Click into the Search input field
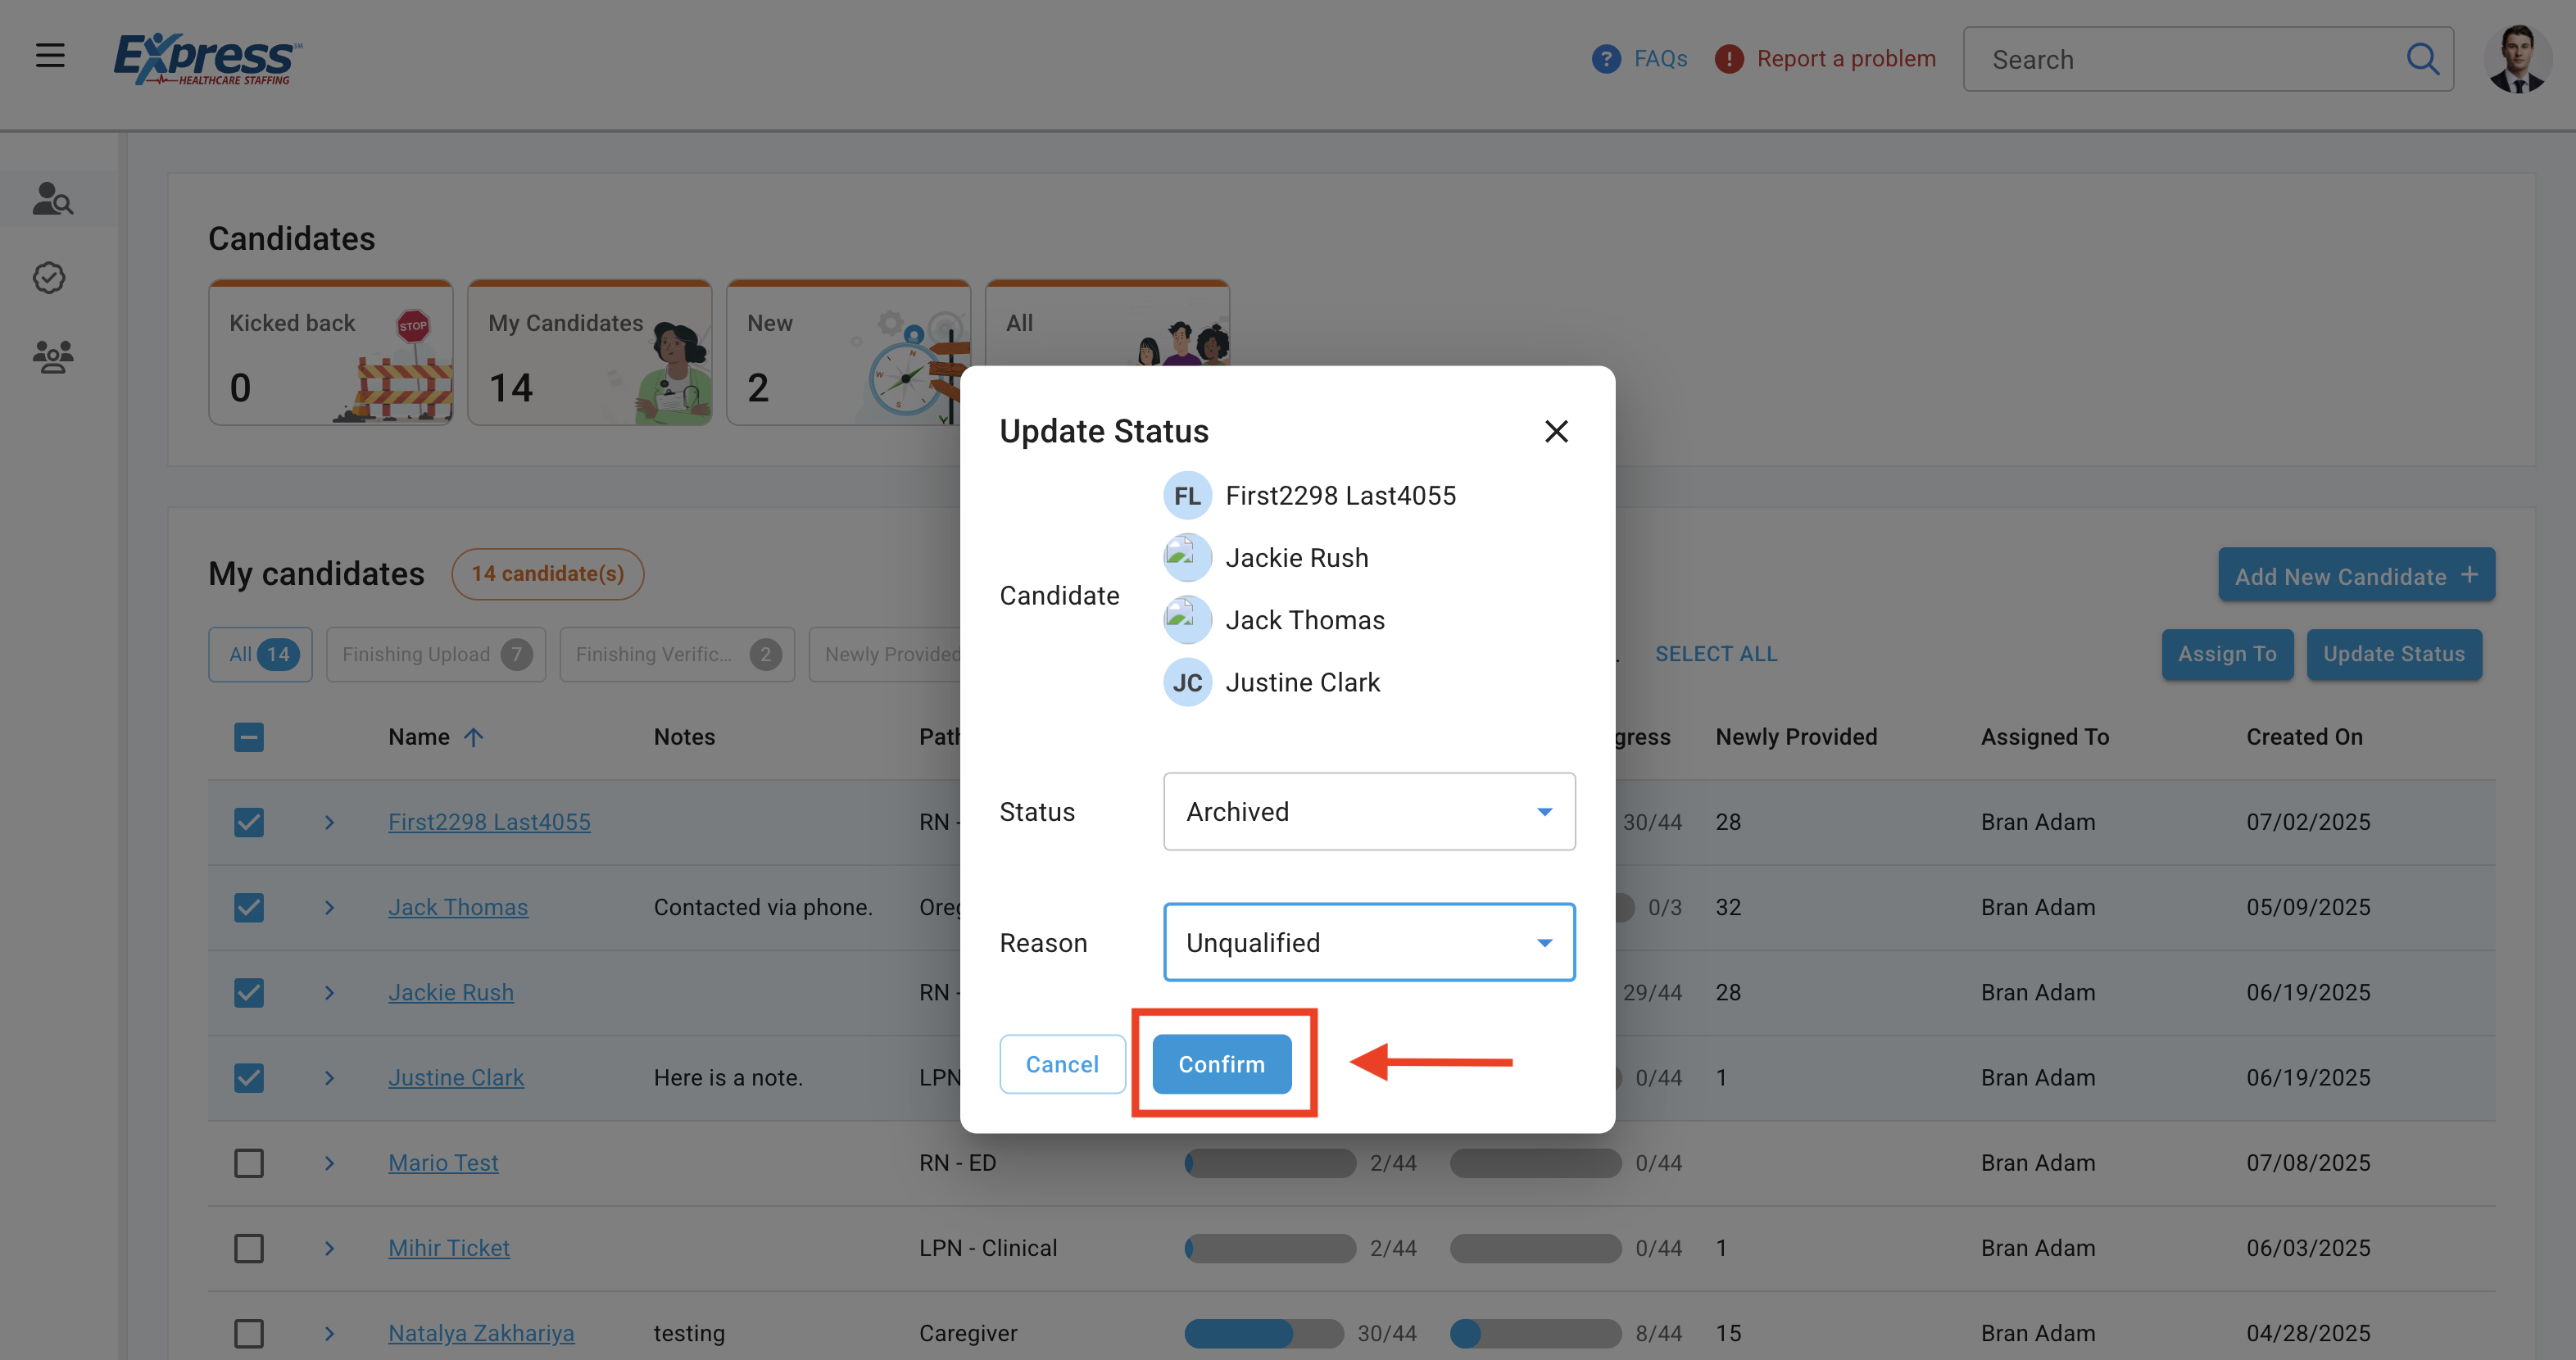Viewport: 2576px width, 1360px height. coord(2190,59)
